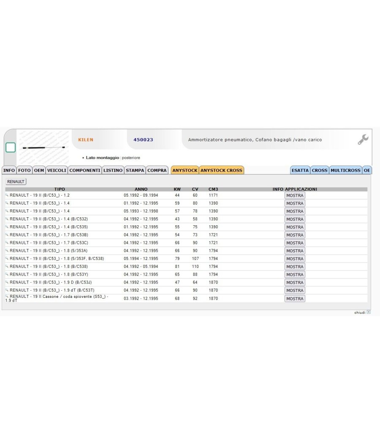Open the shock absorber product thumbnail
380x443 pixels.
click(x=44, y=148)
